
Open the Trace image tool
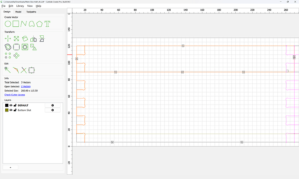[x=33, y=47]
